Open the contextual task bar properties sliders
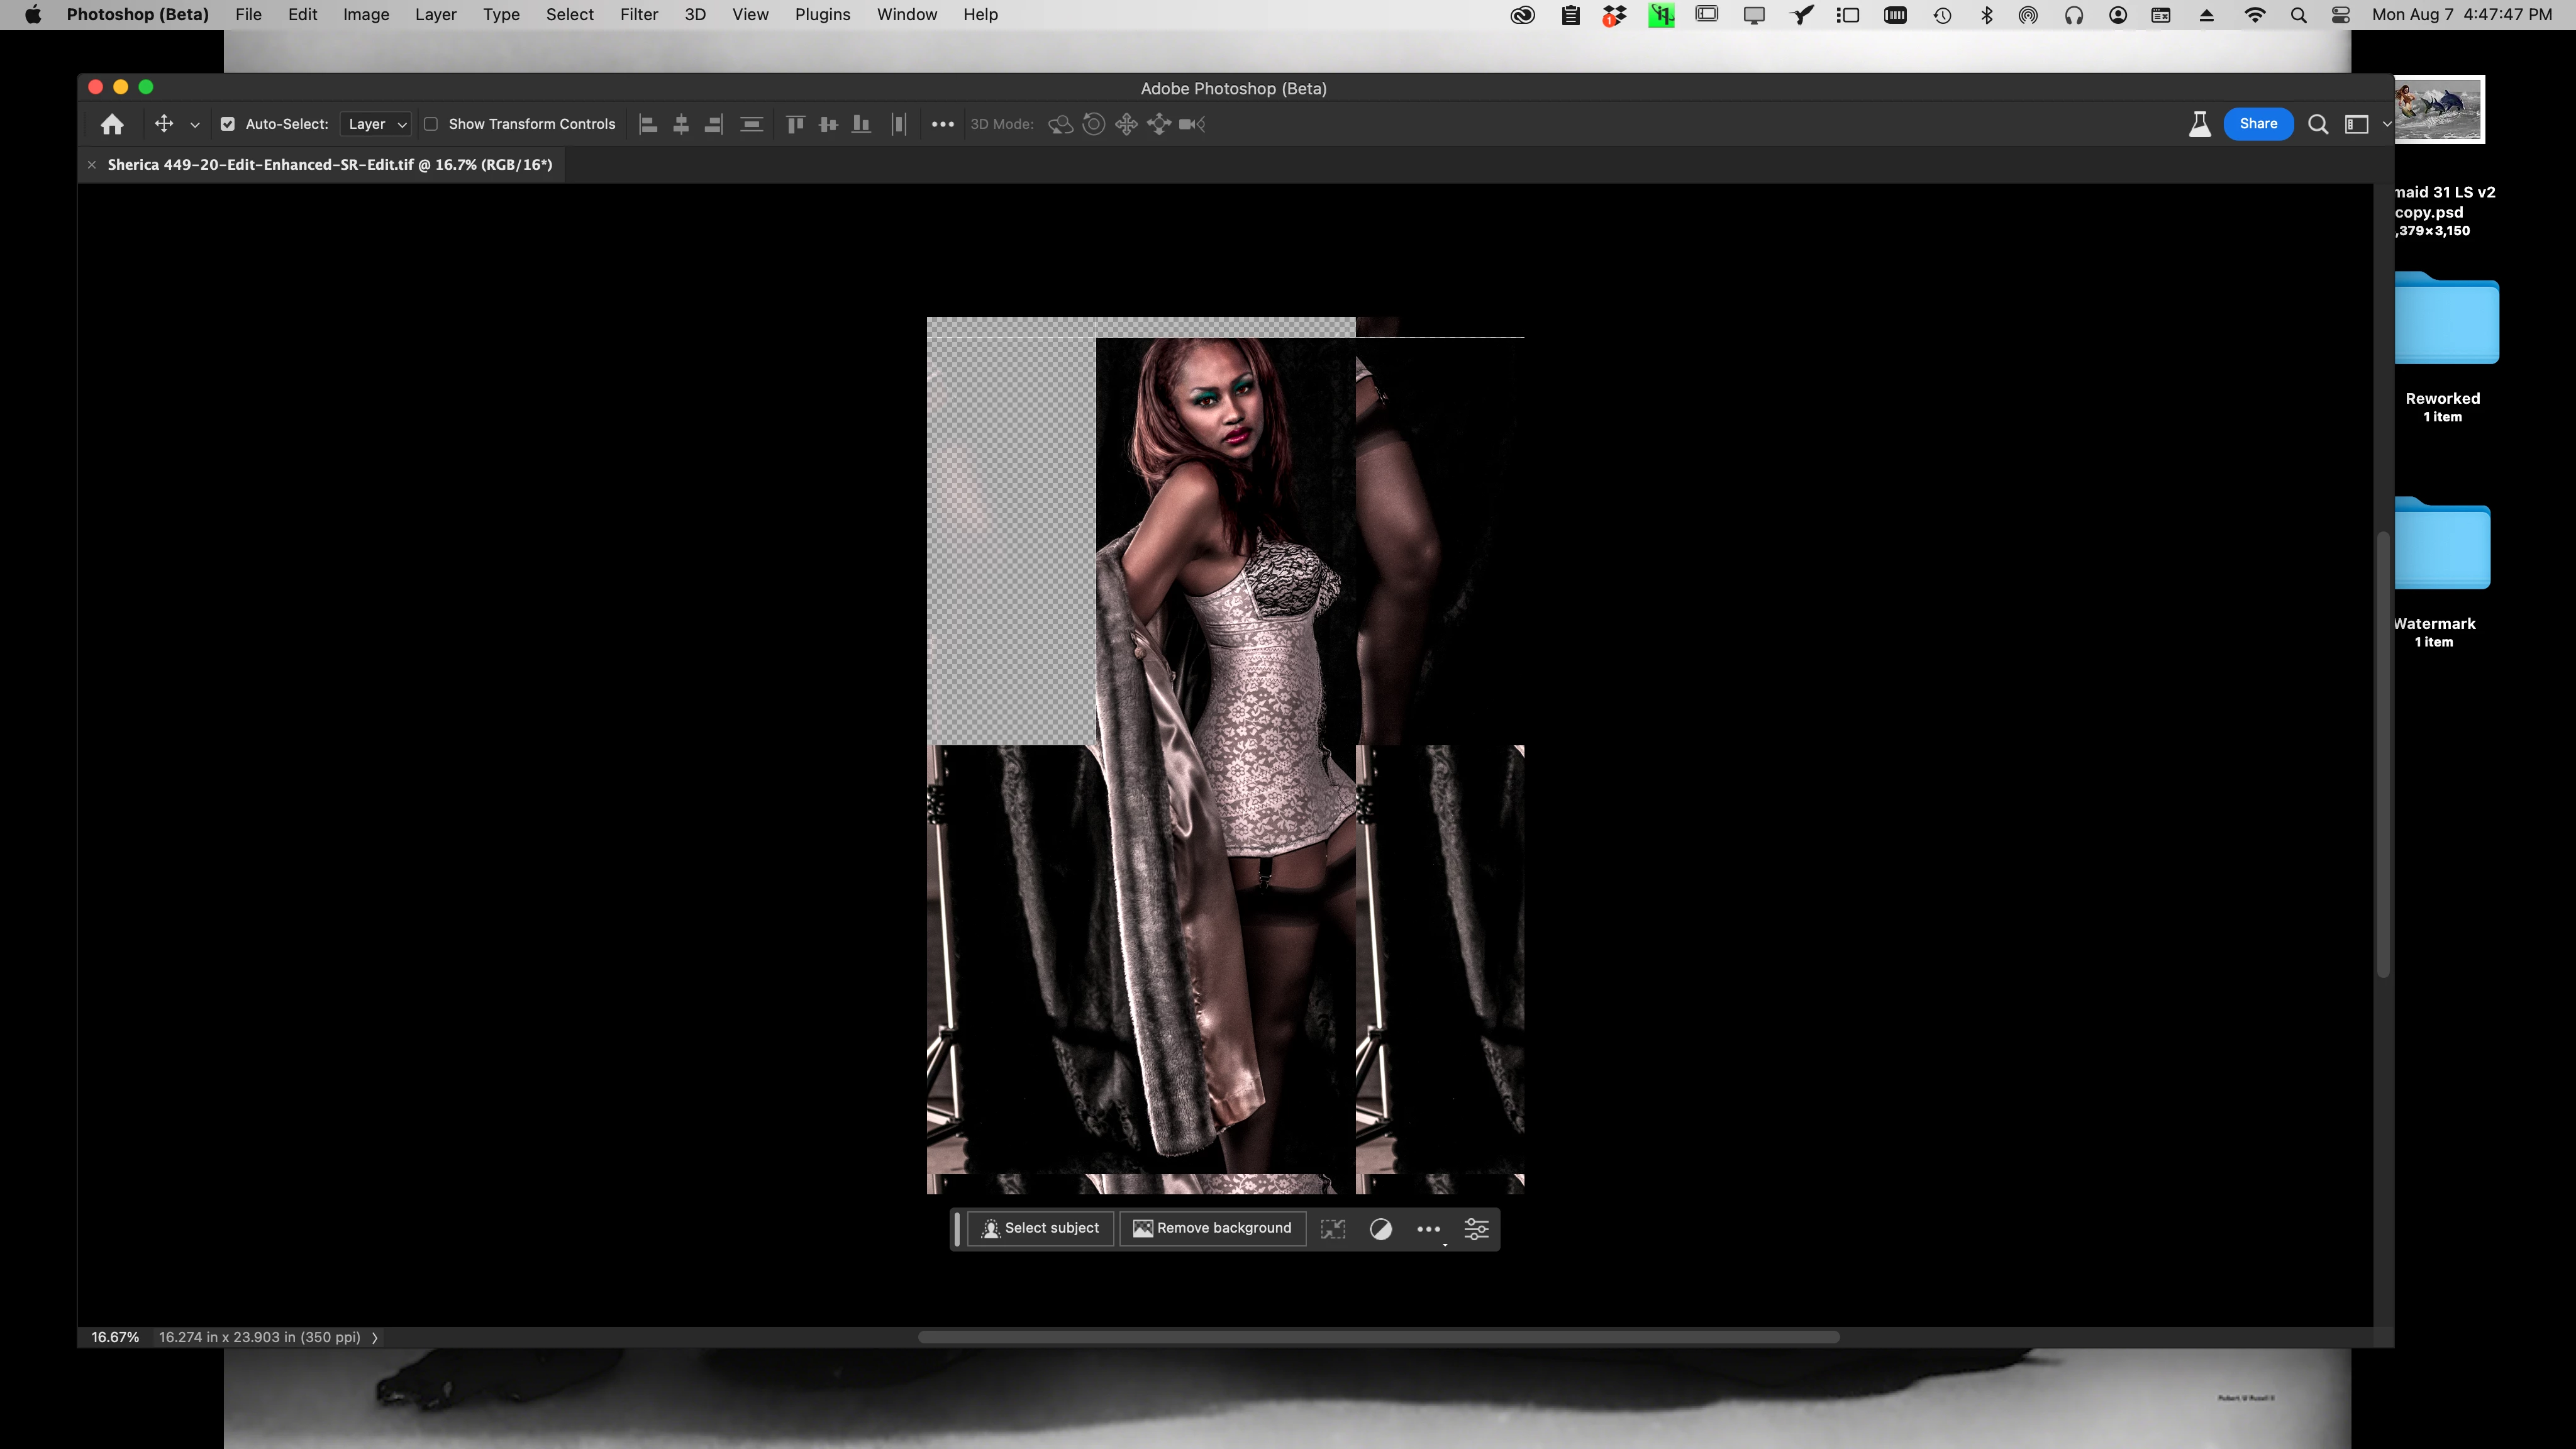This screenshot has height=1449, width=2576. (x=1476, y=1229)
